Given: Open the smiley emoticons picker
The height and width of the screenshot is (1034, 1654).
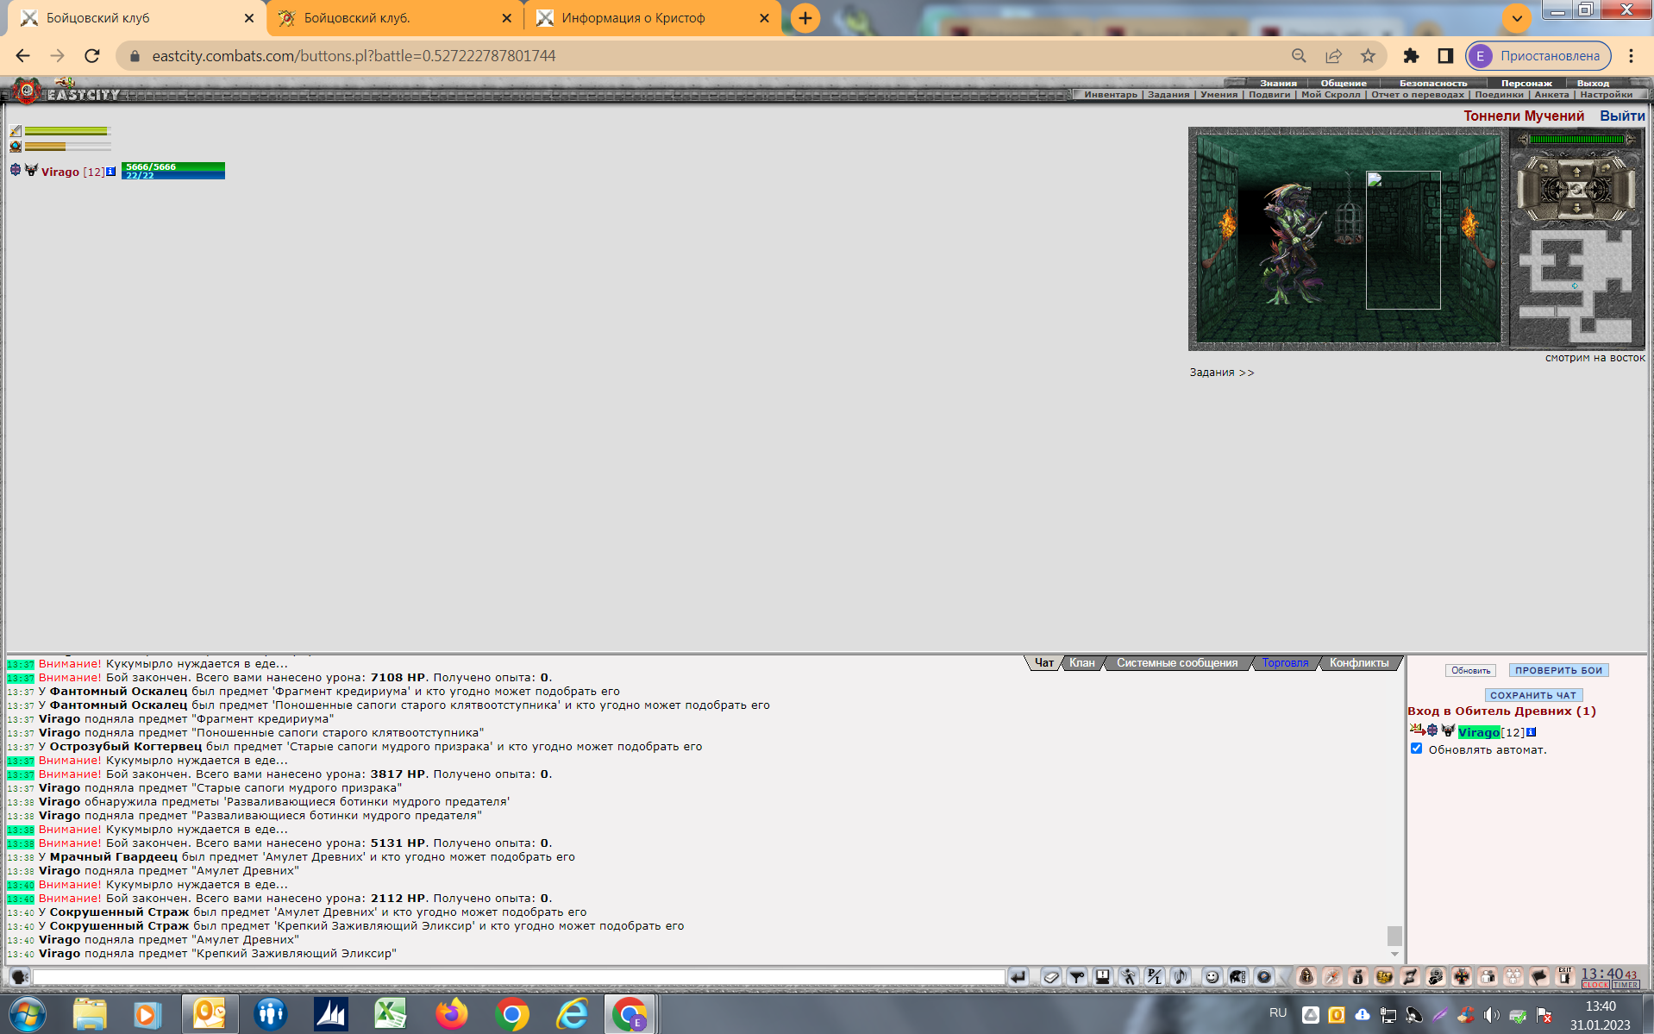Looking at the screenshot, I should [x=1212, y=977].
